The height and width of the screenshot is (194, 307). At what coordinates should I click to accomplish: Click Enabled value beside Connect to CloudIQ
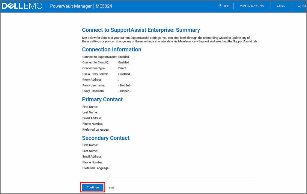(124, 62)
